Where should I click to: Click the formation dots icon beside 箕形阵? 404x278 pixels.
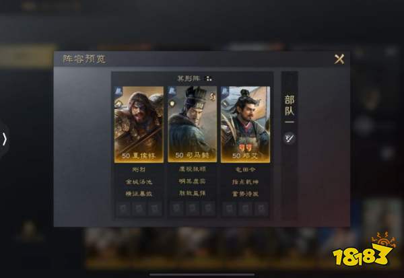coord(209,78)
